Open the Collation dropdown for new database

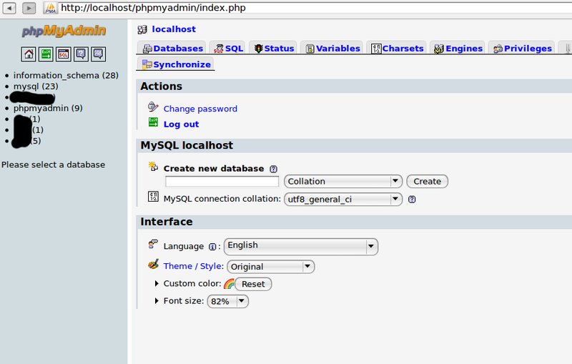[x=343, y=181]
